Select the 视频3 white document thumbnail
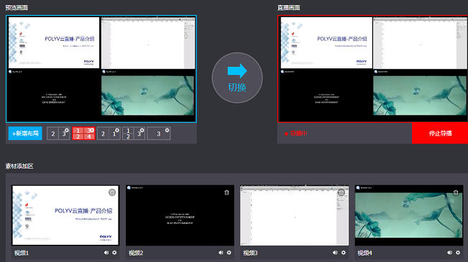 click(x=294, y=215)
